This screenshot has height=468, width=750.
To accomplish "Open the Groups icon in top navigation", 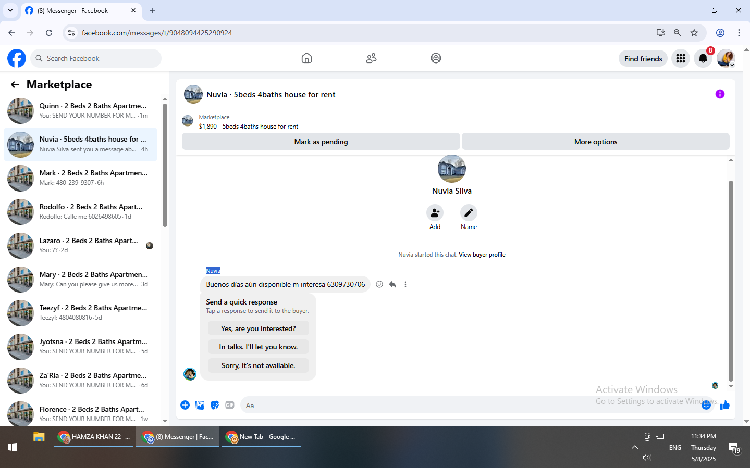I will 436,58.
